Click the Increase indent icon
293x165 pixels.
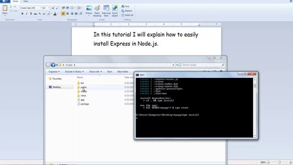coord(67,8)
